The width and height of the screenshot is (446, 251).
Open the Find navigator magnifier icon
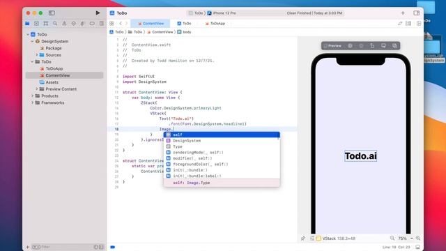55,23
